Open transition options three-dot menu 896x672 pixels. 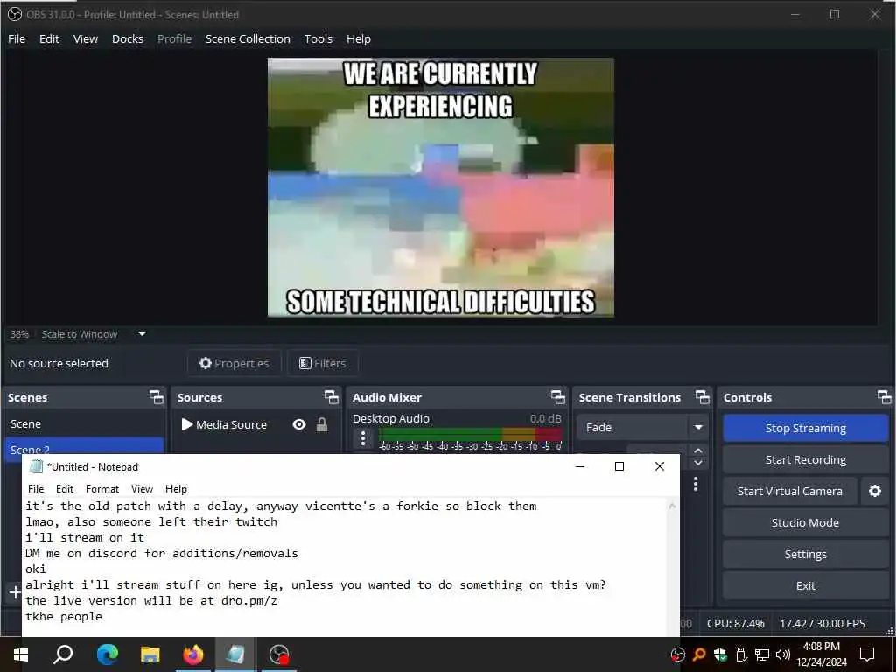click(x=696, y=484)
